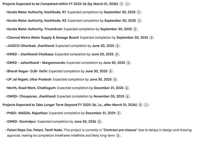Image resolution: width=212 pixels, height=144 pixels.
Task: Click citation 8 after DWSD Govindpur date
Action: 99,122
